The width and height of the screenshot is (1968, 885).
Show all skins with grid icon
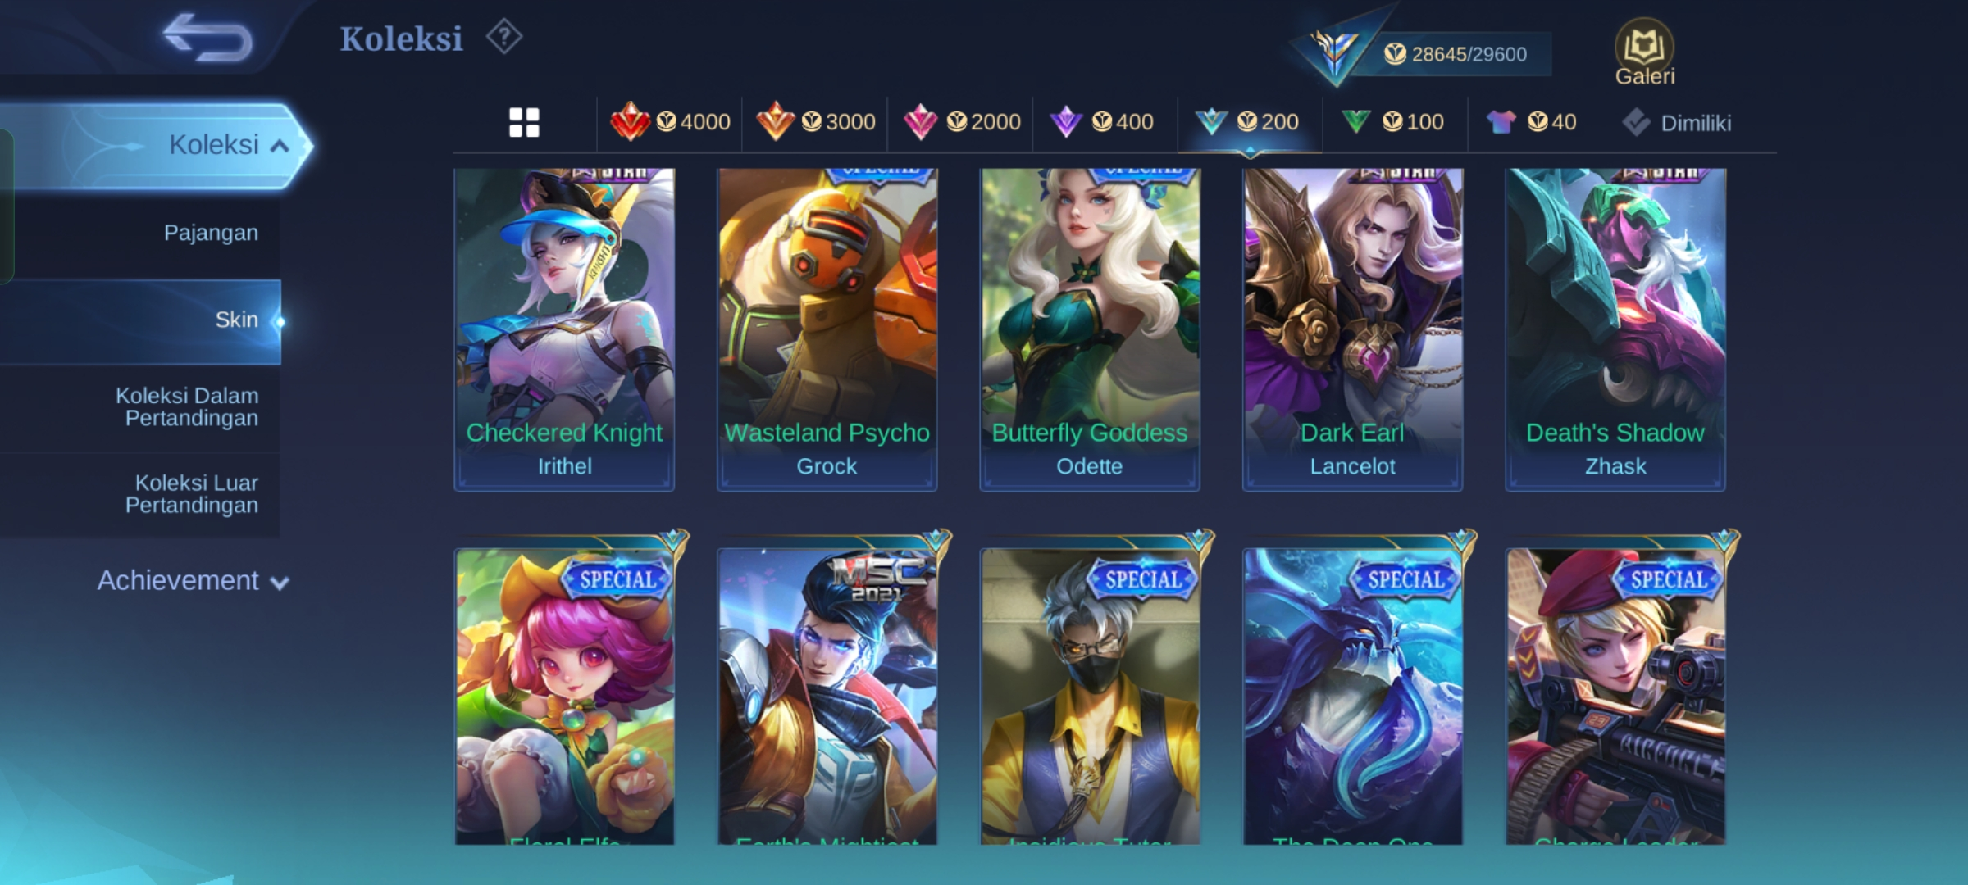click(x=524, y=123)
